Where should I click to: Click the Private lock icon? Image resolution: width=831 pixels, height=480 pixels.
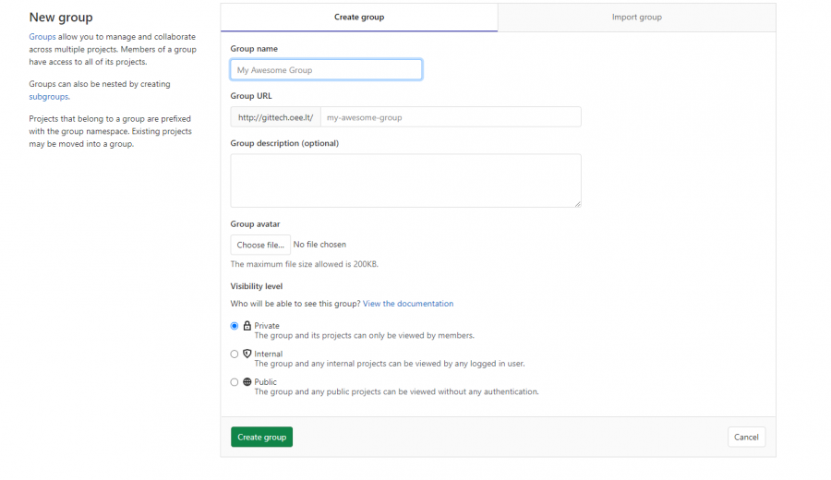coord(247,326)
